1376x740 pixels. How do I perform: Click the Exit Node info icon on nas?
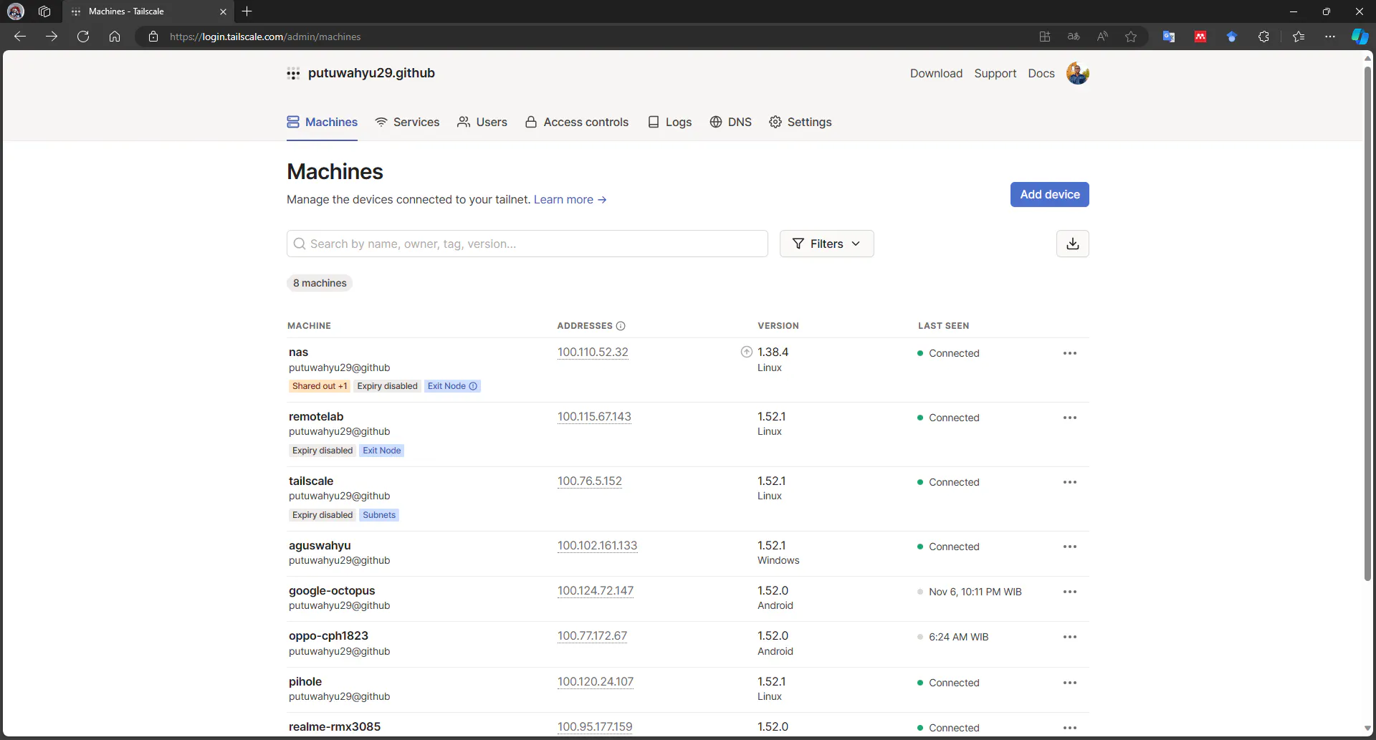tap(473, 386)
